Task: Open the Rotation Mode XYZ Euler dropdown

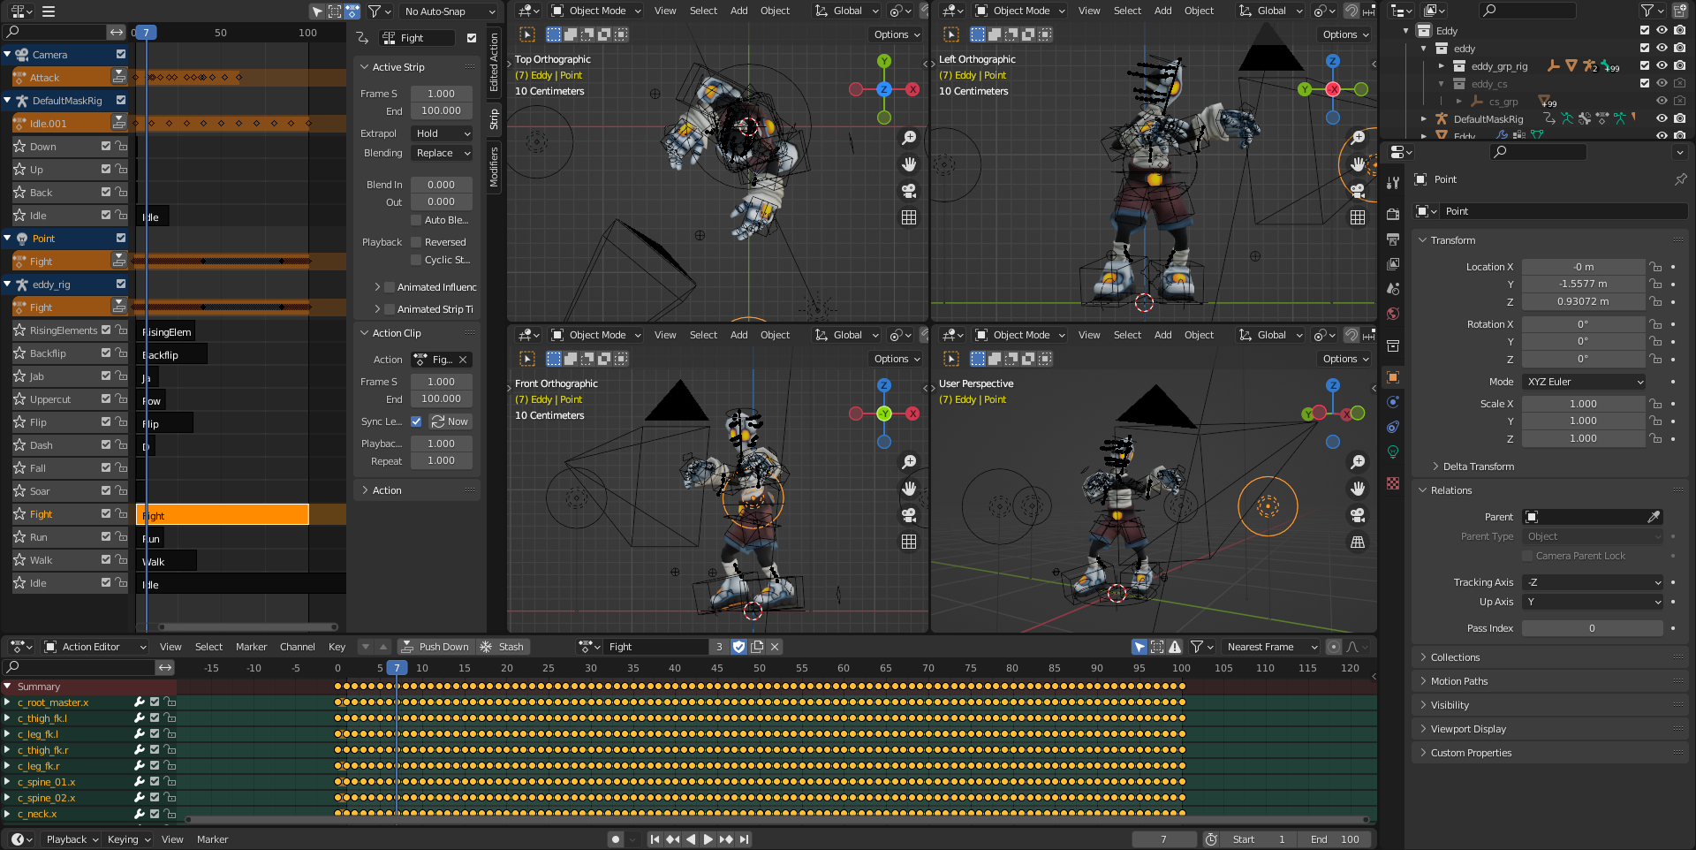Action: click(x=1585, y=382)
